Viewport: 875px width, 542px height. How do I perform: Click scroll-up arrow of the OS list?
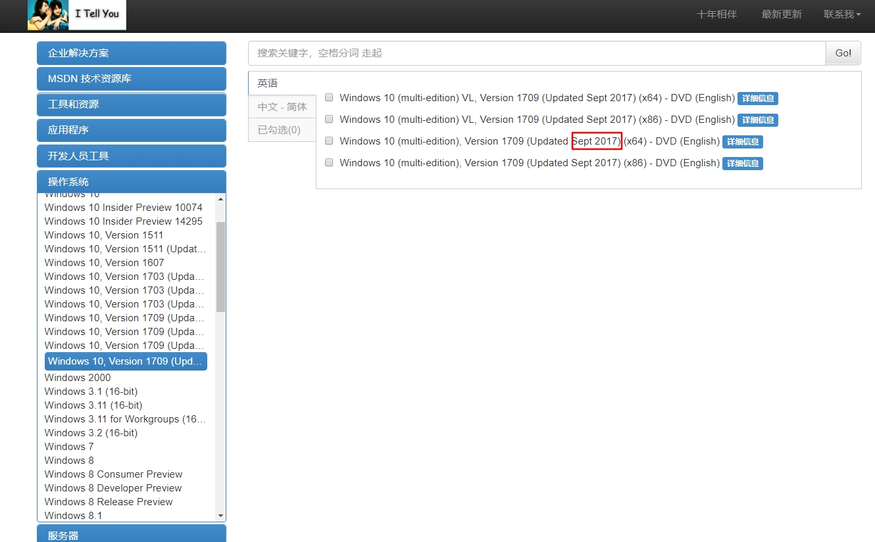coord(220,198)
